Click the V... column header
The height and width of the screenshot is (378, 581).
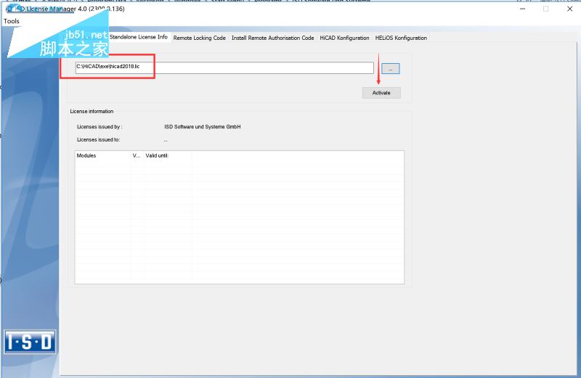[137, 155]
